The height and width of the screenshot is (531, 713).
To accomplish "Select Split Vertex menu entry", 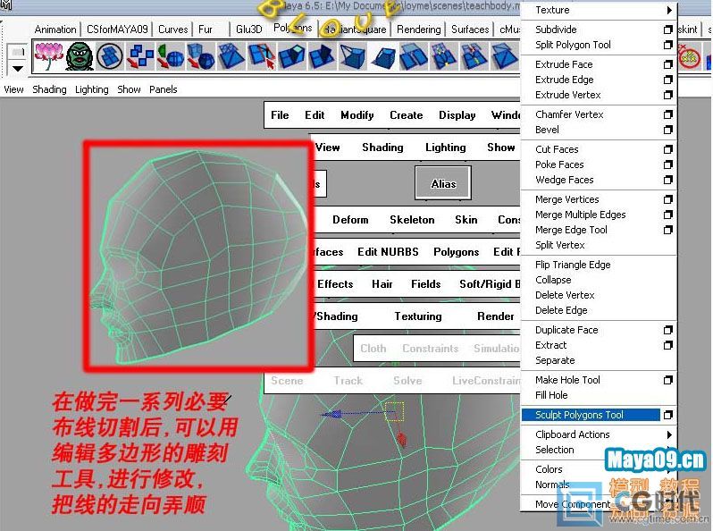I will (559, 245).
